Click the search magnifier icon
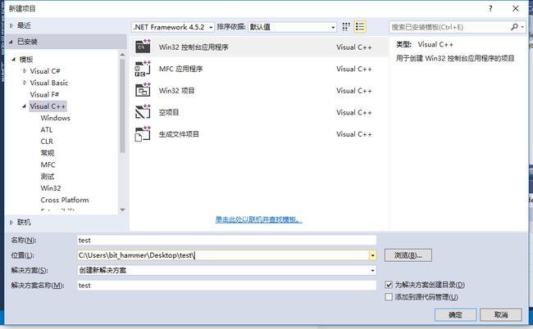This screenshot has width=533, height=329. (x=514, y=27)
